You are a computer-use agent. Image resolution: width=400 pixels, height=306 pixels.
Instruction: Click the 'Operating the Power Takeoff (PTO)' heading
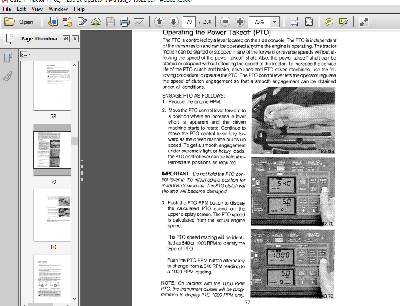[x=217, y=33]
